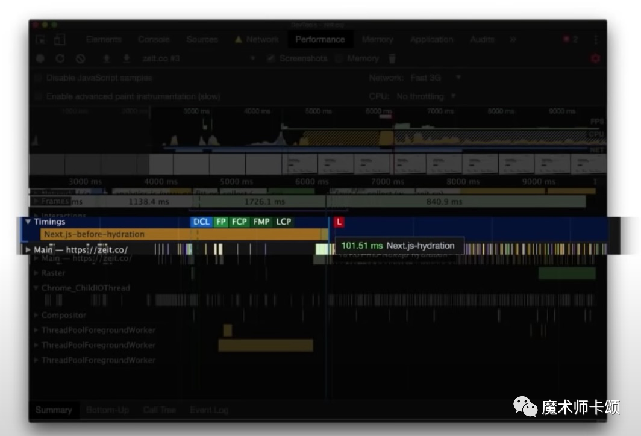Click the collect garbage trash icon
641x436 pixels.
pyautogui.click(x=392, y=58)
